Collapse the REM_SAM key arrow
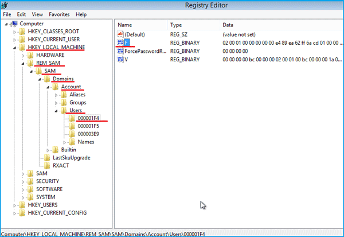Viewport: 344px width, 237px height. 23,64
